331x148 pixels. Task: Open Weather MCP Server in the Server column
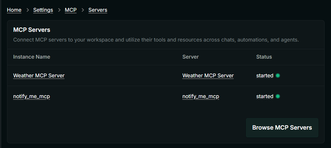[x=208, y=76]
